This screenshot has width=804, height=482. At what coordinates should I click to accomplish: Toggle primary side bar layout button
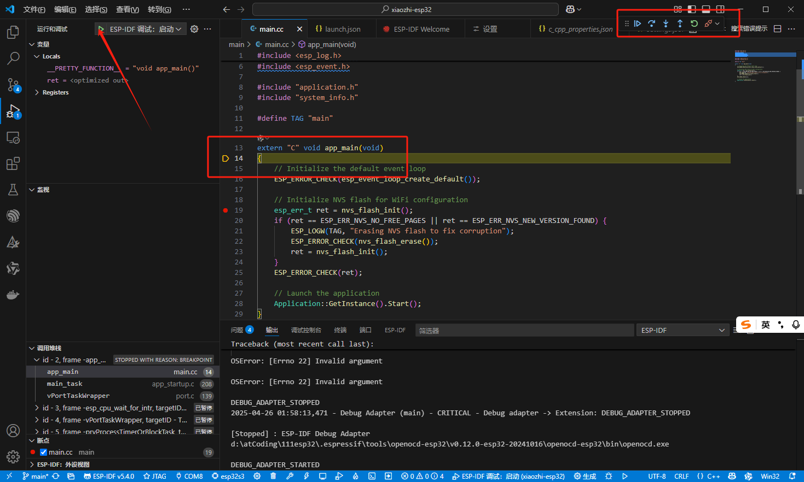click(x=692, y=9)
